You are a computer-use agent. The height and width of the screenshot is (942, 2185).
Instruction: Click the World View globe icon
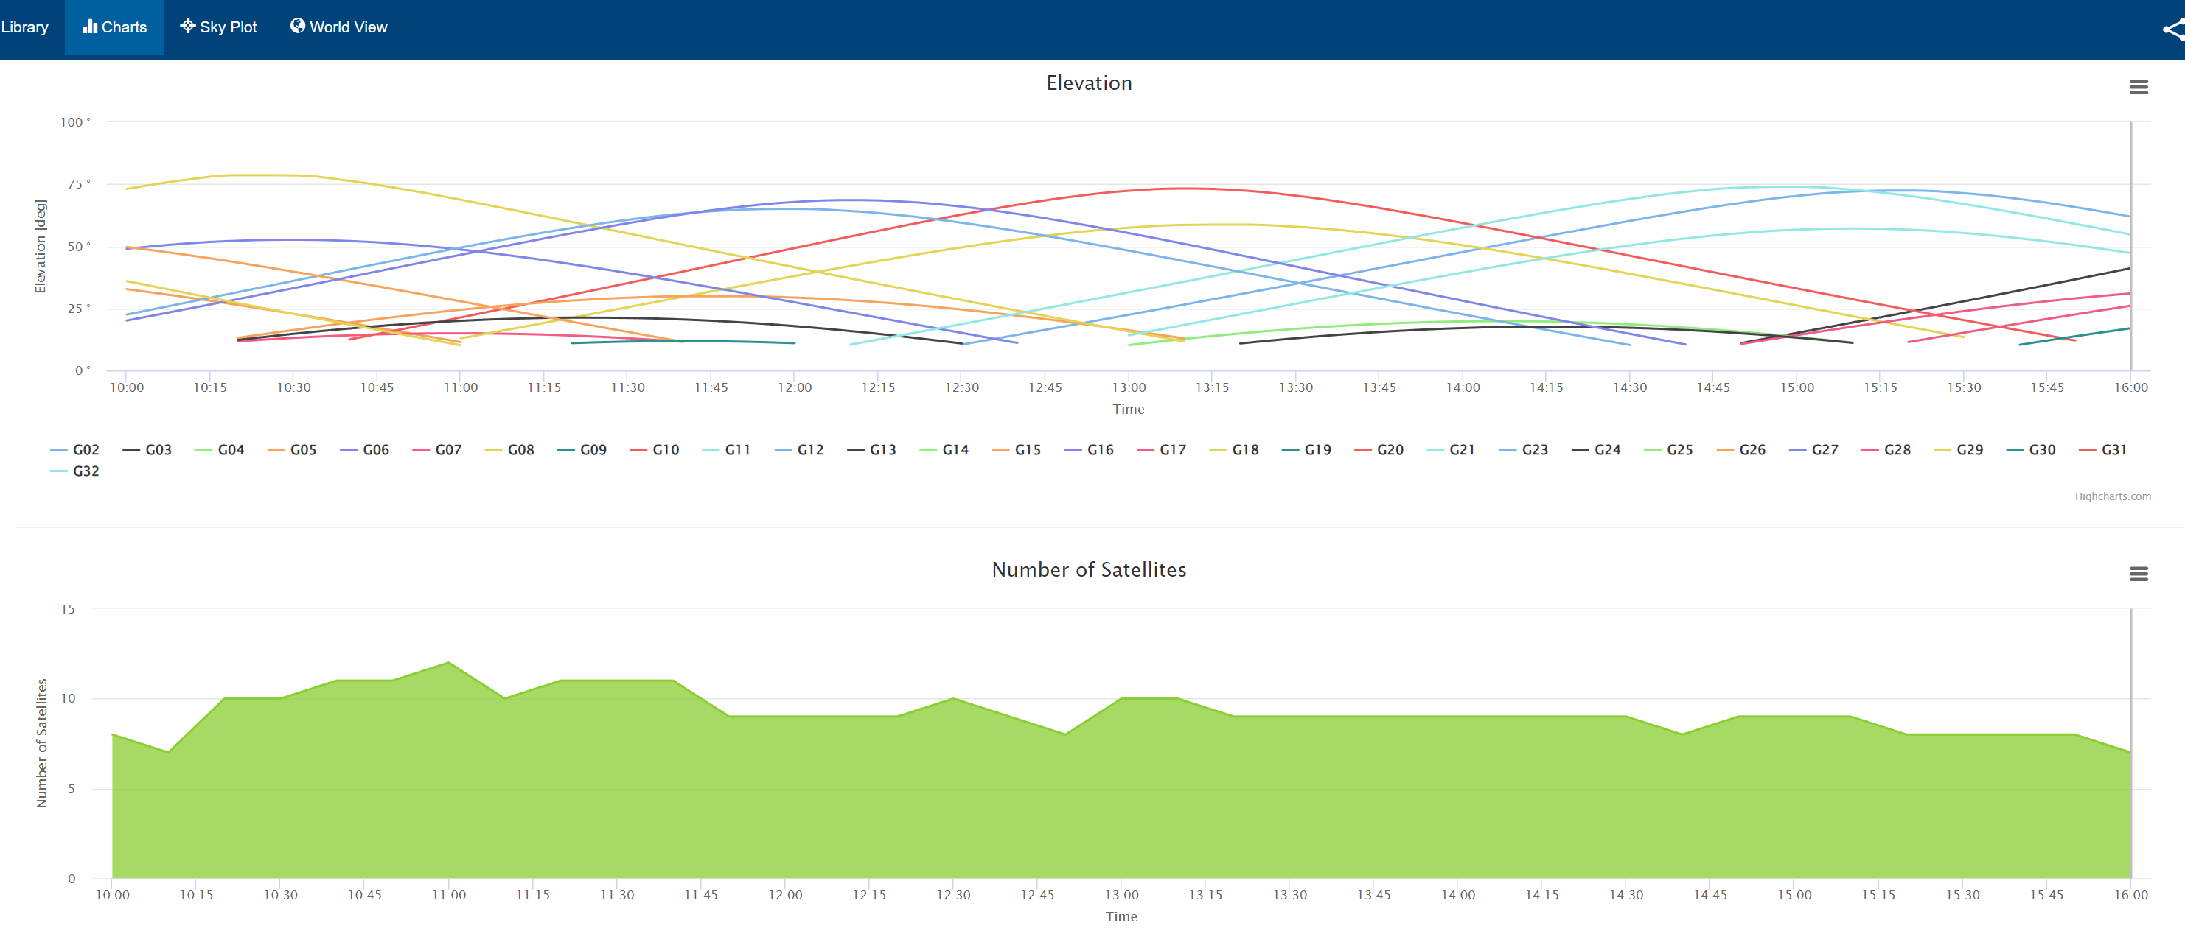298,27
